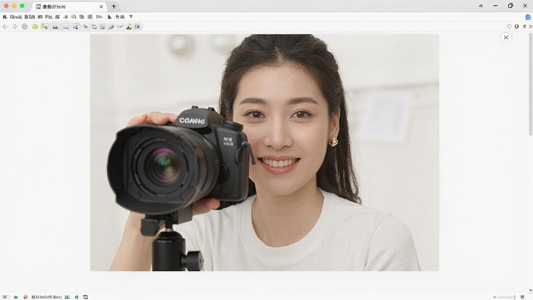Click the brown arrow toolbar icon
Screen dimensions: 533x300
pyautogui.click(x=85, y=27)
